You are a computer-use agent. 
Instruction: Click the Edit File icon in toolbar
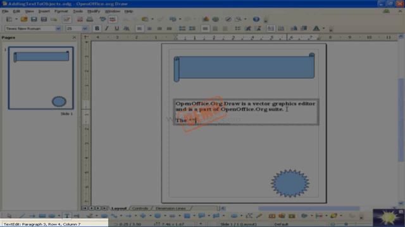pyautogui.click(x=66, y=20)
